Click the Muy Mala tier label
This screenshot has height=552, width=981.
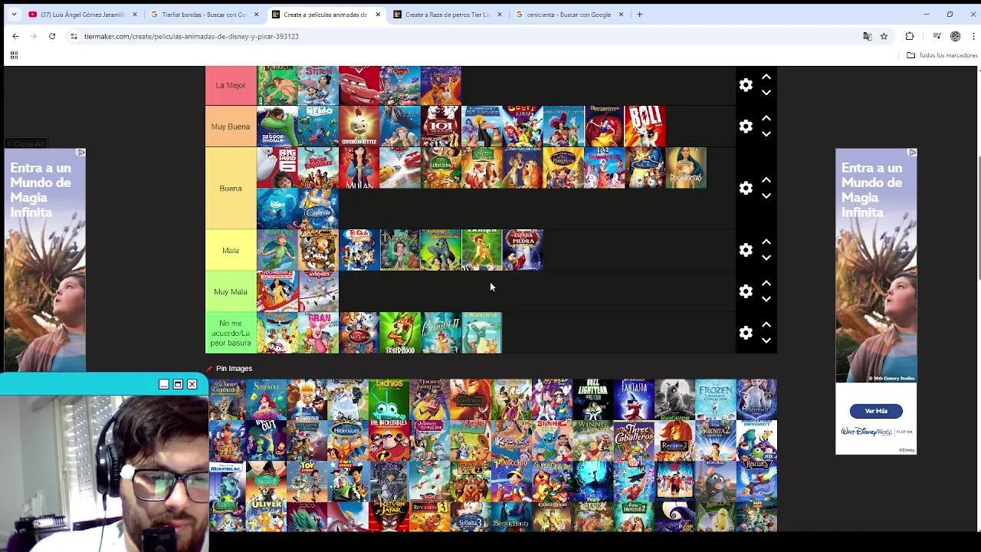click(231, 291)
